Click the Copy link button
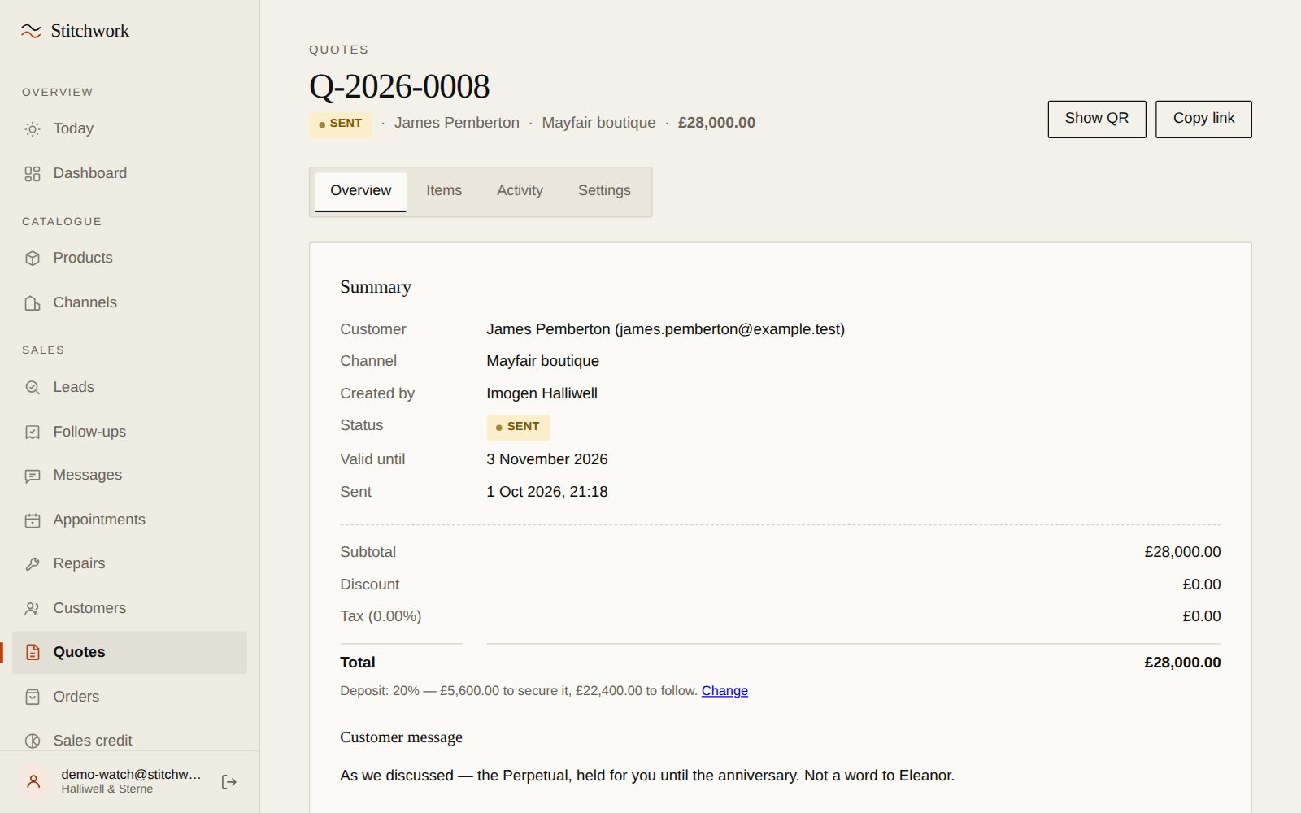This screenshot has height=813, width=1301. pos(1203,119)
